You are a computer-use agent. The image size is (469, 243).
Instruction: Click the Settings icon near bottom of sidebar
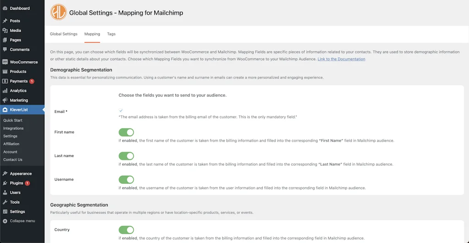click(x=5, y=211)
